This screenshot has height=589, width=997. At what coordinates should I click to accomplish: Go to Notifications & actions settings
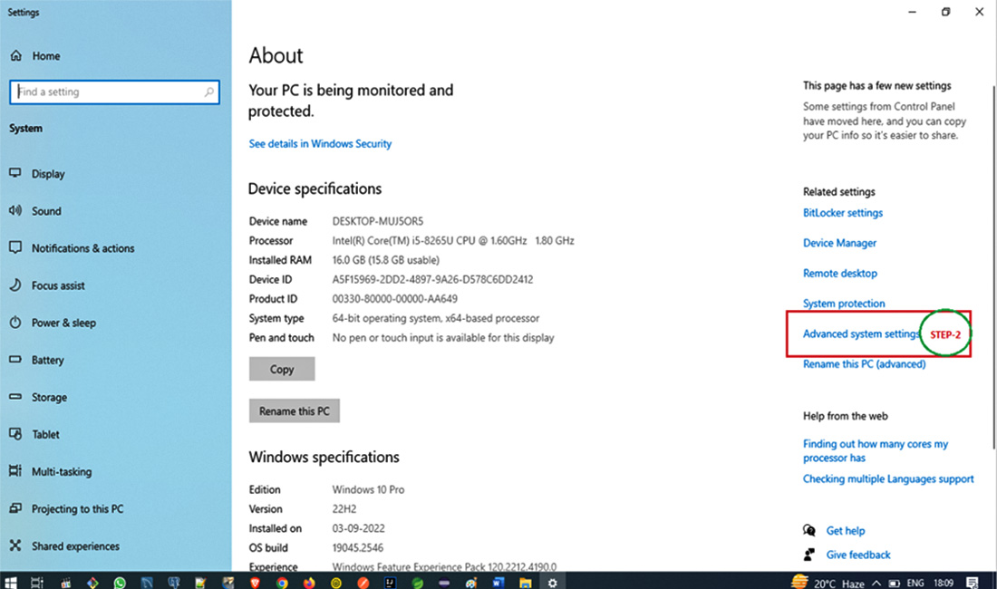[82, 248]
